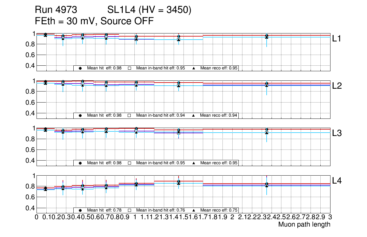
Task: Click the 'SL1L4 (HV = 3450)' title text
Action: coord(149,10)
